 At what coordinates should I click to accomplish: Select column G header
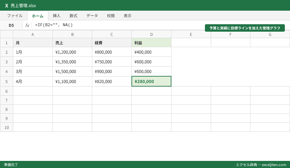(x=270, y=35)
